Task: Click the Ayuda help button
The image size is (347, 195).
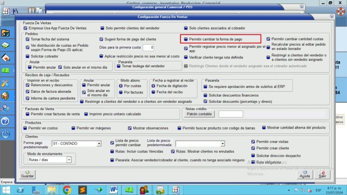Action: (305, 174)
